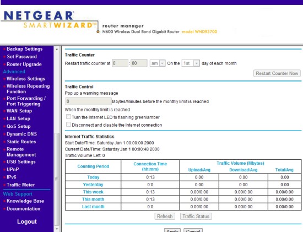Click the Traffic Status button

196,217
